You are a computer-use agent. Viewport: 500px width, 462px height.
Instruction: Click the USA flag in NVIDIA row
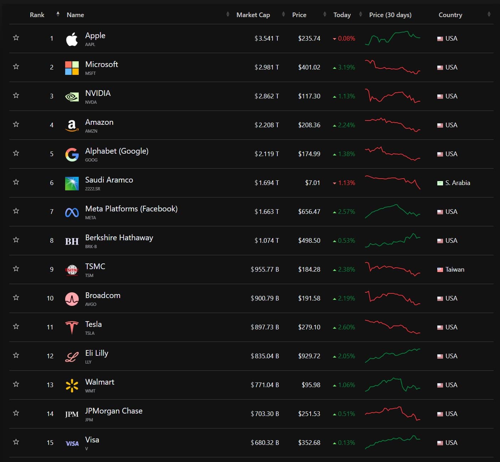click(440, 96)
